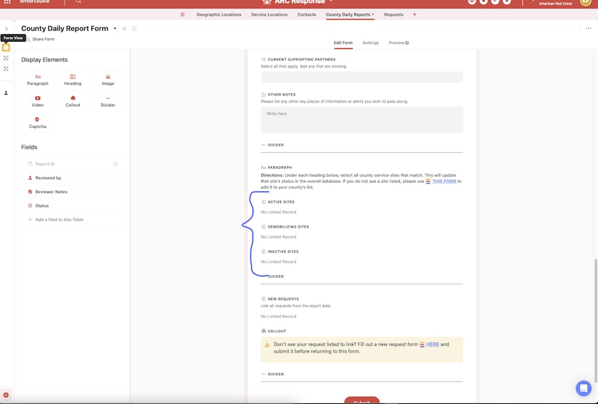The image size is (598, 404).
Task: Add a Heading display element
Action: pyautogui.click(x=72, y=79)
